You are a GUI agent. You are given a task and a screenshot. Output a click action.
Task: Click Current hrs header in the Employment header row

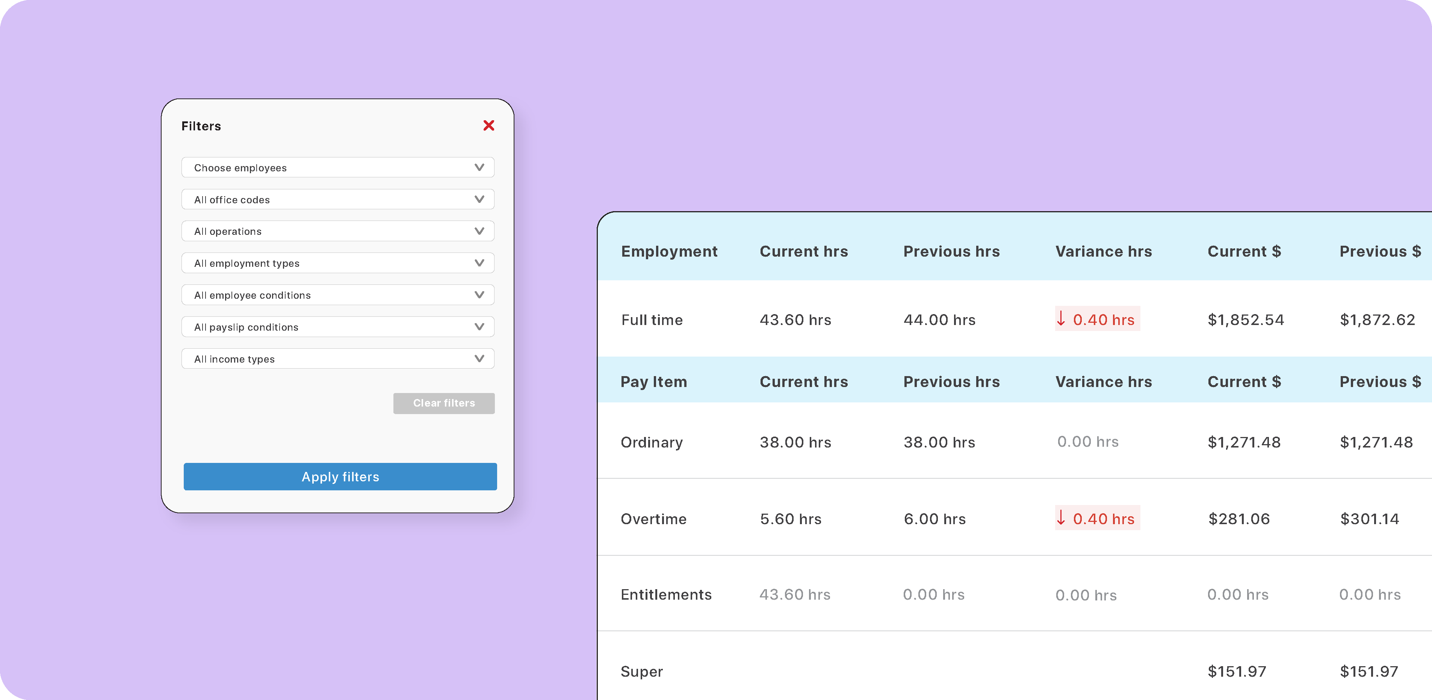pos(804,251)
